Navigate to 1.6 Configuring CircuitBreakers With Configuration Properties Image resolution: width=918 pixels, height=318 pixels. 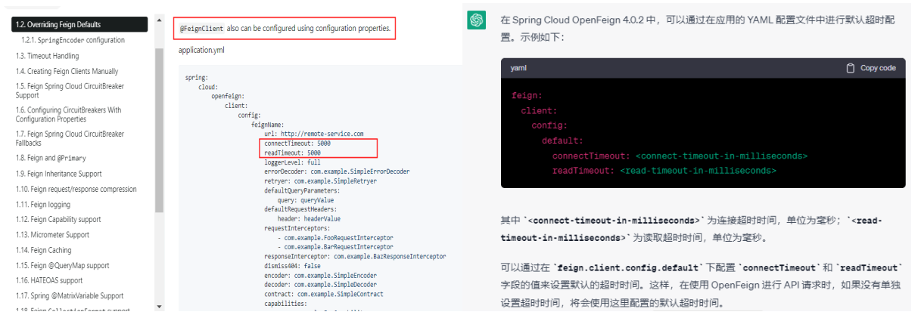coord(68,115)
